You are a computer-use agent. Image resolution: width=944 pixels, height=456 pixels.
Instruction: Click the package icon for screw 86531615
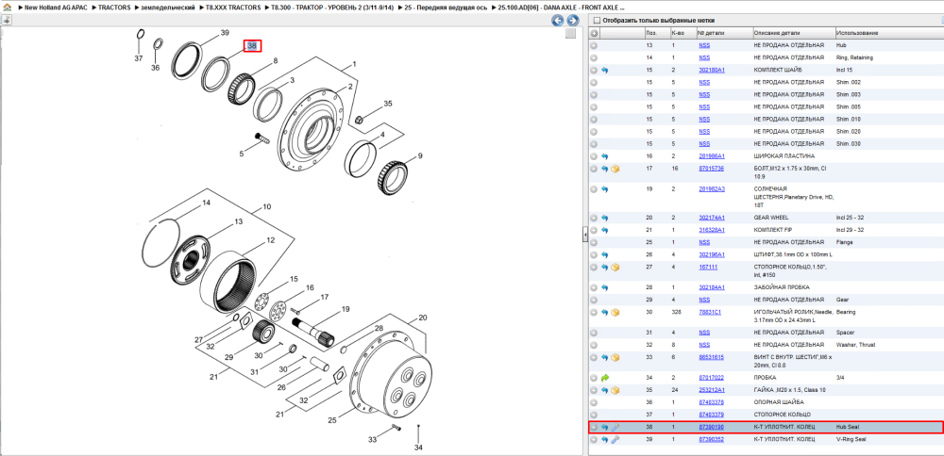click(x=615, y=357)
